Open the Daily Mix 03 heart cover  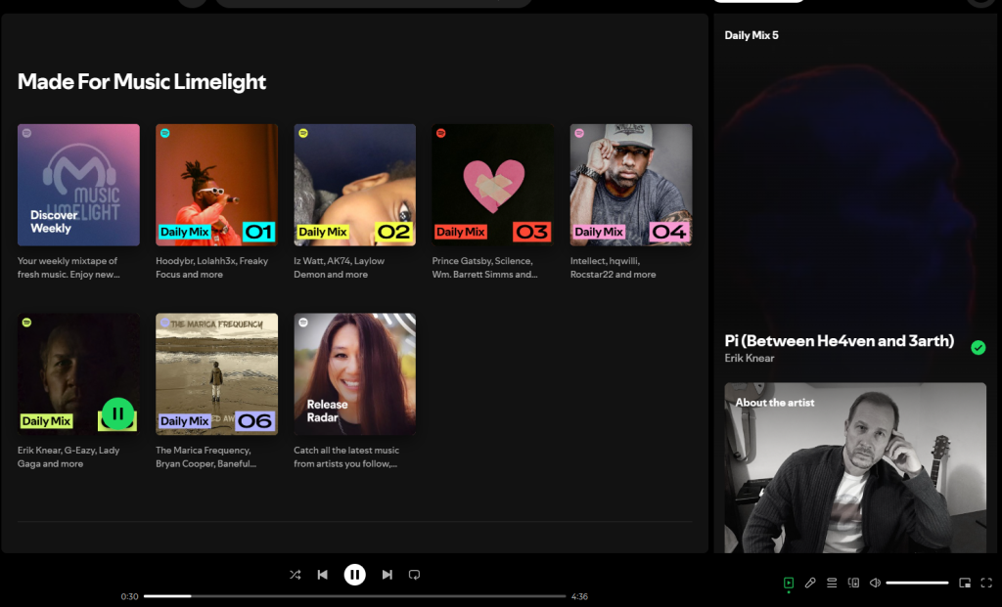coord(493,185)
